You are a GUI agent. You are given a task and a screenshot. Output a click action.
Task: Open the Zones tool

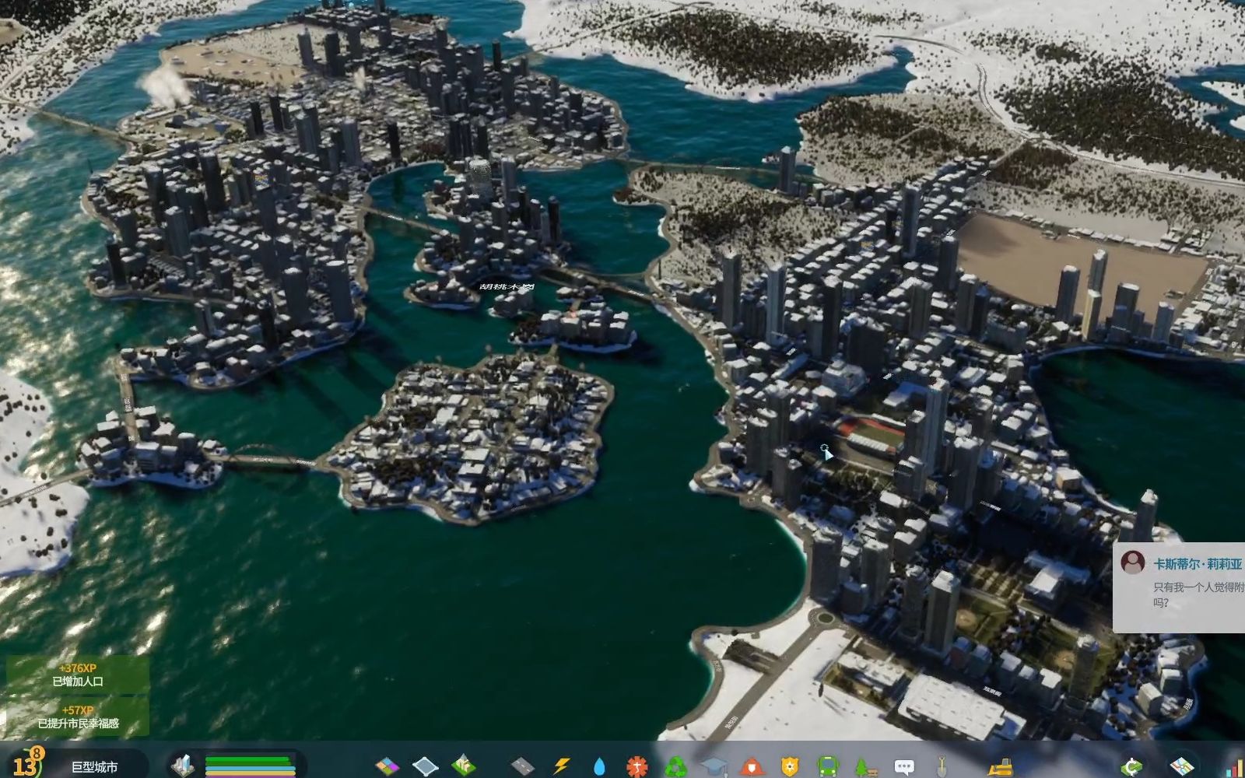point(387,766)
